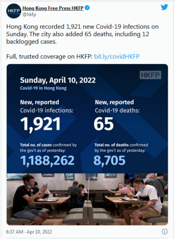Click the 6:37 AM Apr 10, 2022 timestamp
The width and height of the screenshot is (175, 239).
[x=29, y=232]
